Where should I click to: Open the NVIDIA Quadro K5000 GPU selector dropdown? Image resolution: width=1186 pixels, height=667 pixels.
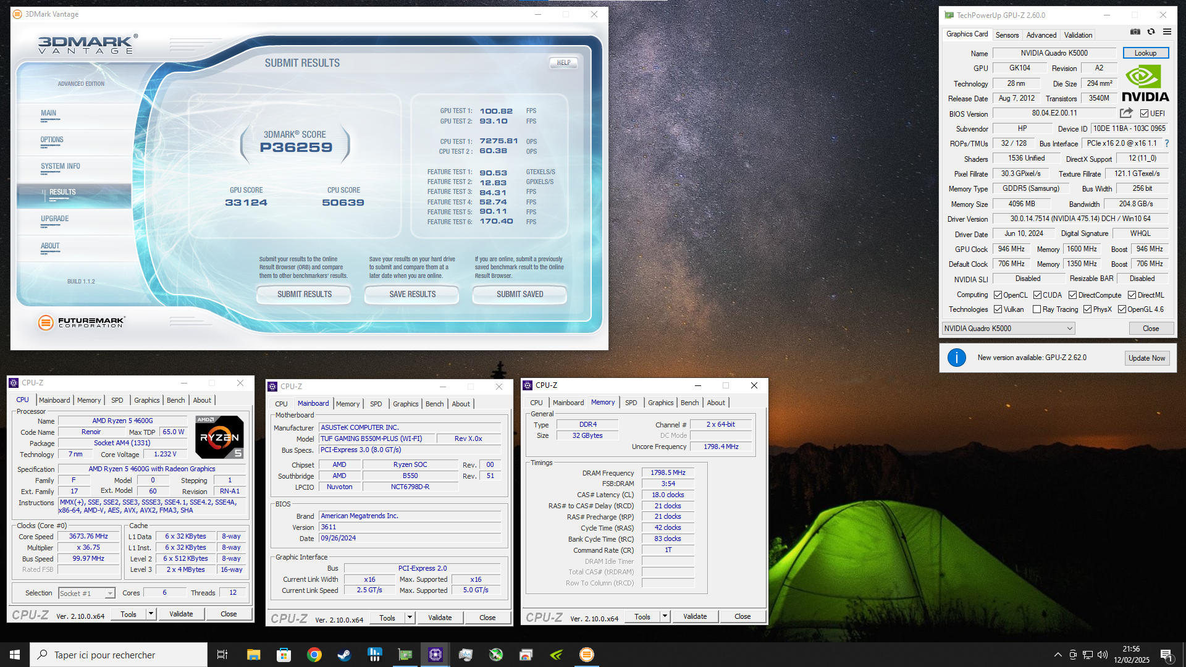(1009, 329)
